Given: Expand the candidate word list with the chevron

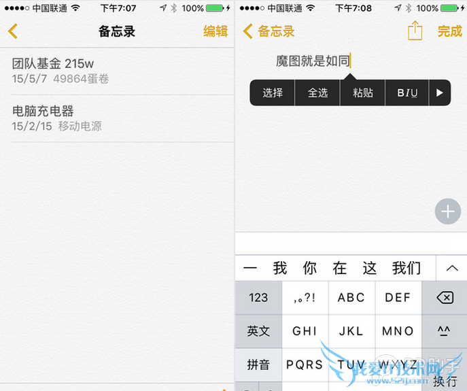Looking at the screenshot, I should 452,268.
